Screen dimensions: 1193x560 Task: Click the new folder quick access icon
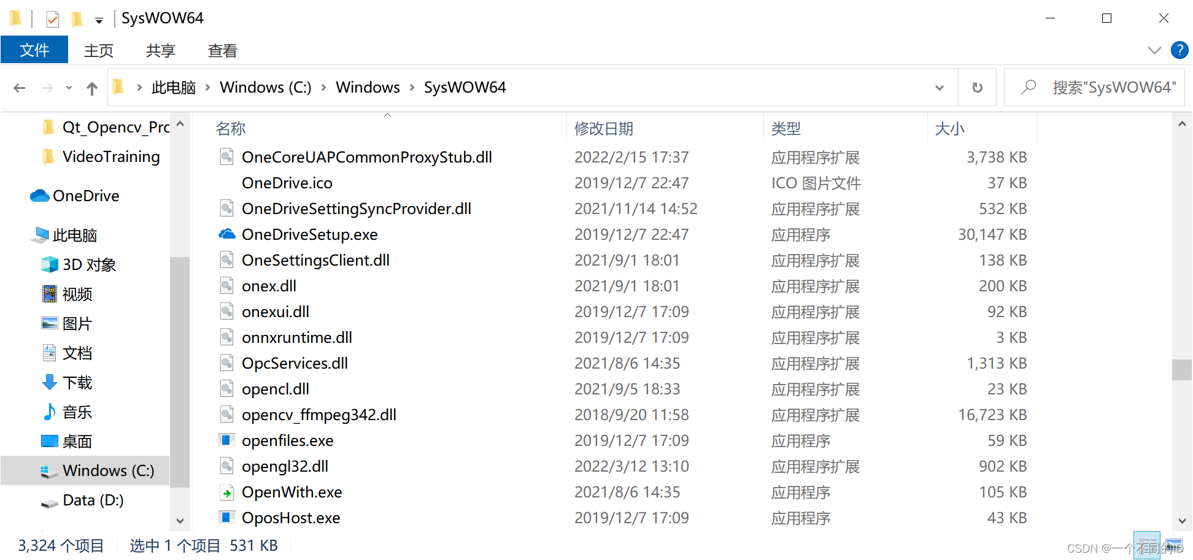(x=77, y=19)
